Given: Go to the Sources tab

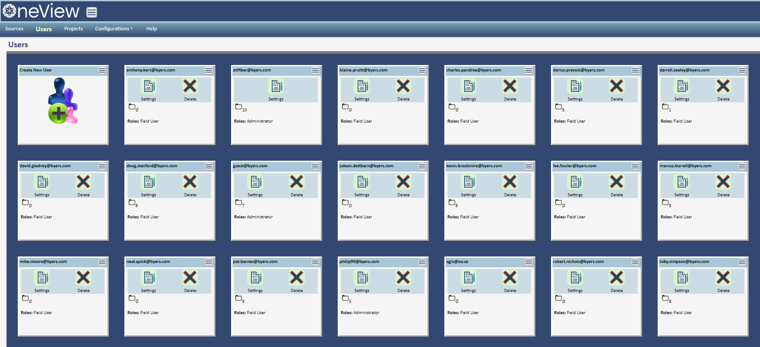Looking at the screenshot, I should [14, 29].
